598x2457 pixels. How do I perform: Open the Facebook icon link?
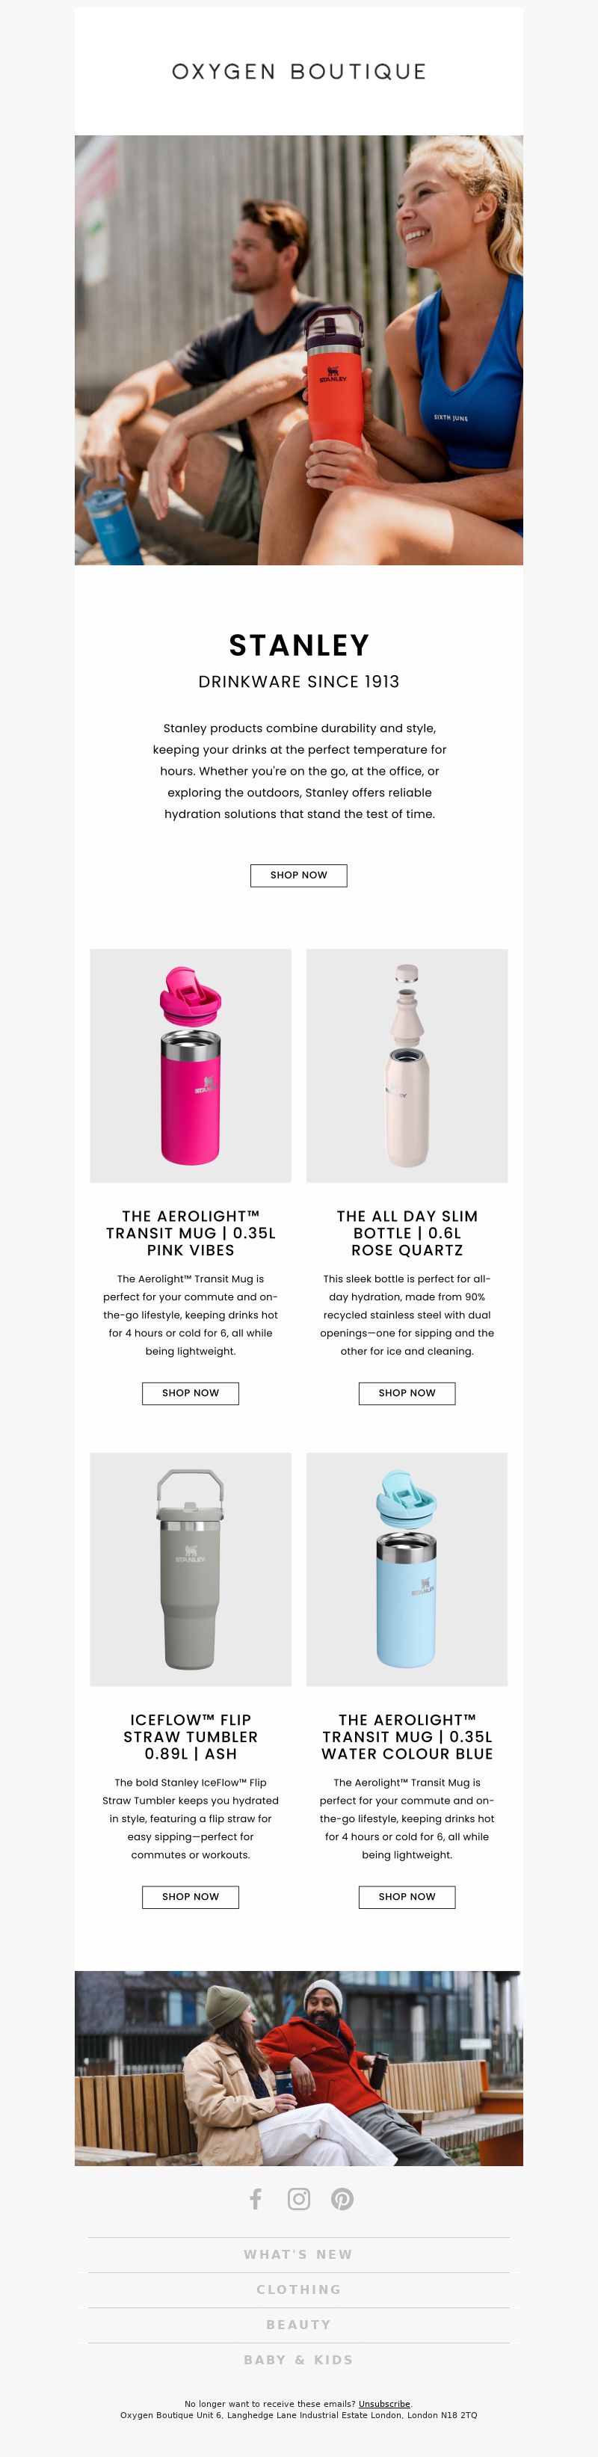[256, 2198]
